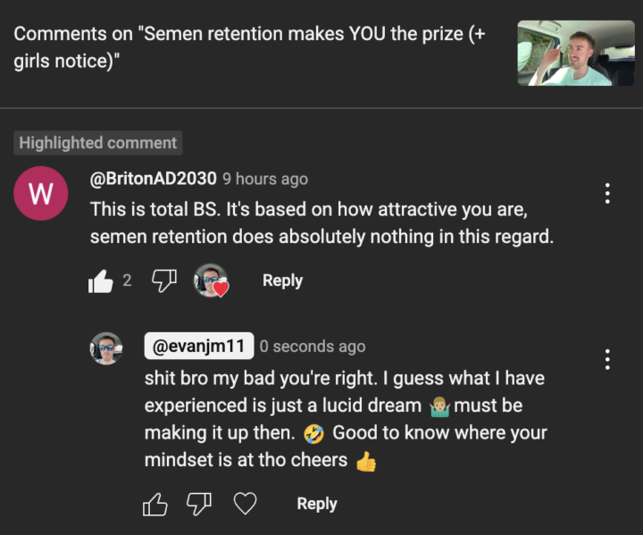This screenshot has height=535, width=643.
Task: Click the pink W profile avatar
Action: [41, 194]
